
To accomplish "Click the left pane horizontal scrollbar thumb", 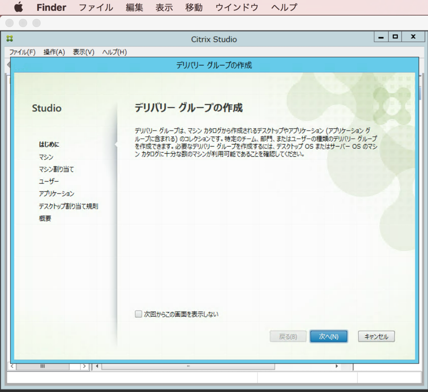I will coord(43,367).
